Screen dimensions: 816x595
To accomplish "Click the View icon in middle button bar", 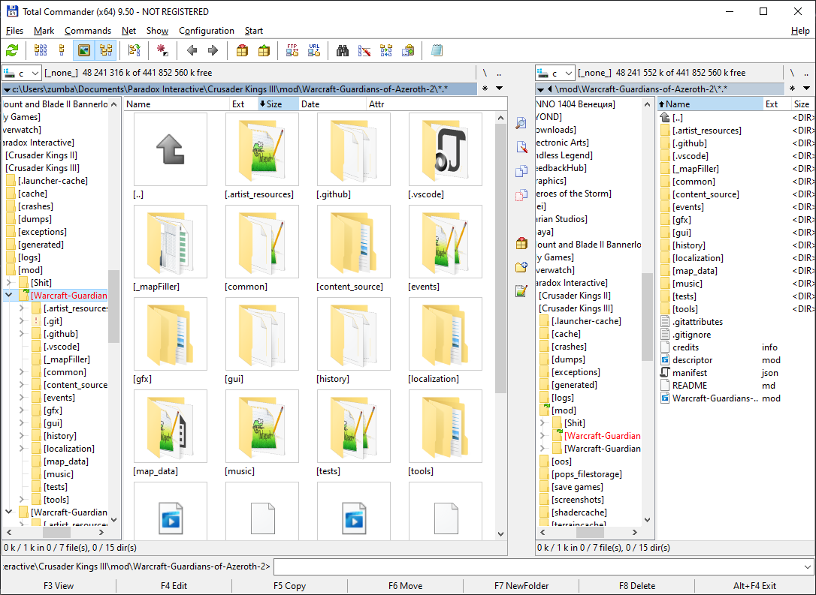I will tap(521, 123).
